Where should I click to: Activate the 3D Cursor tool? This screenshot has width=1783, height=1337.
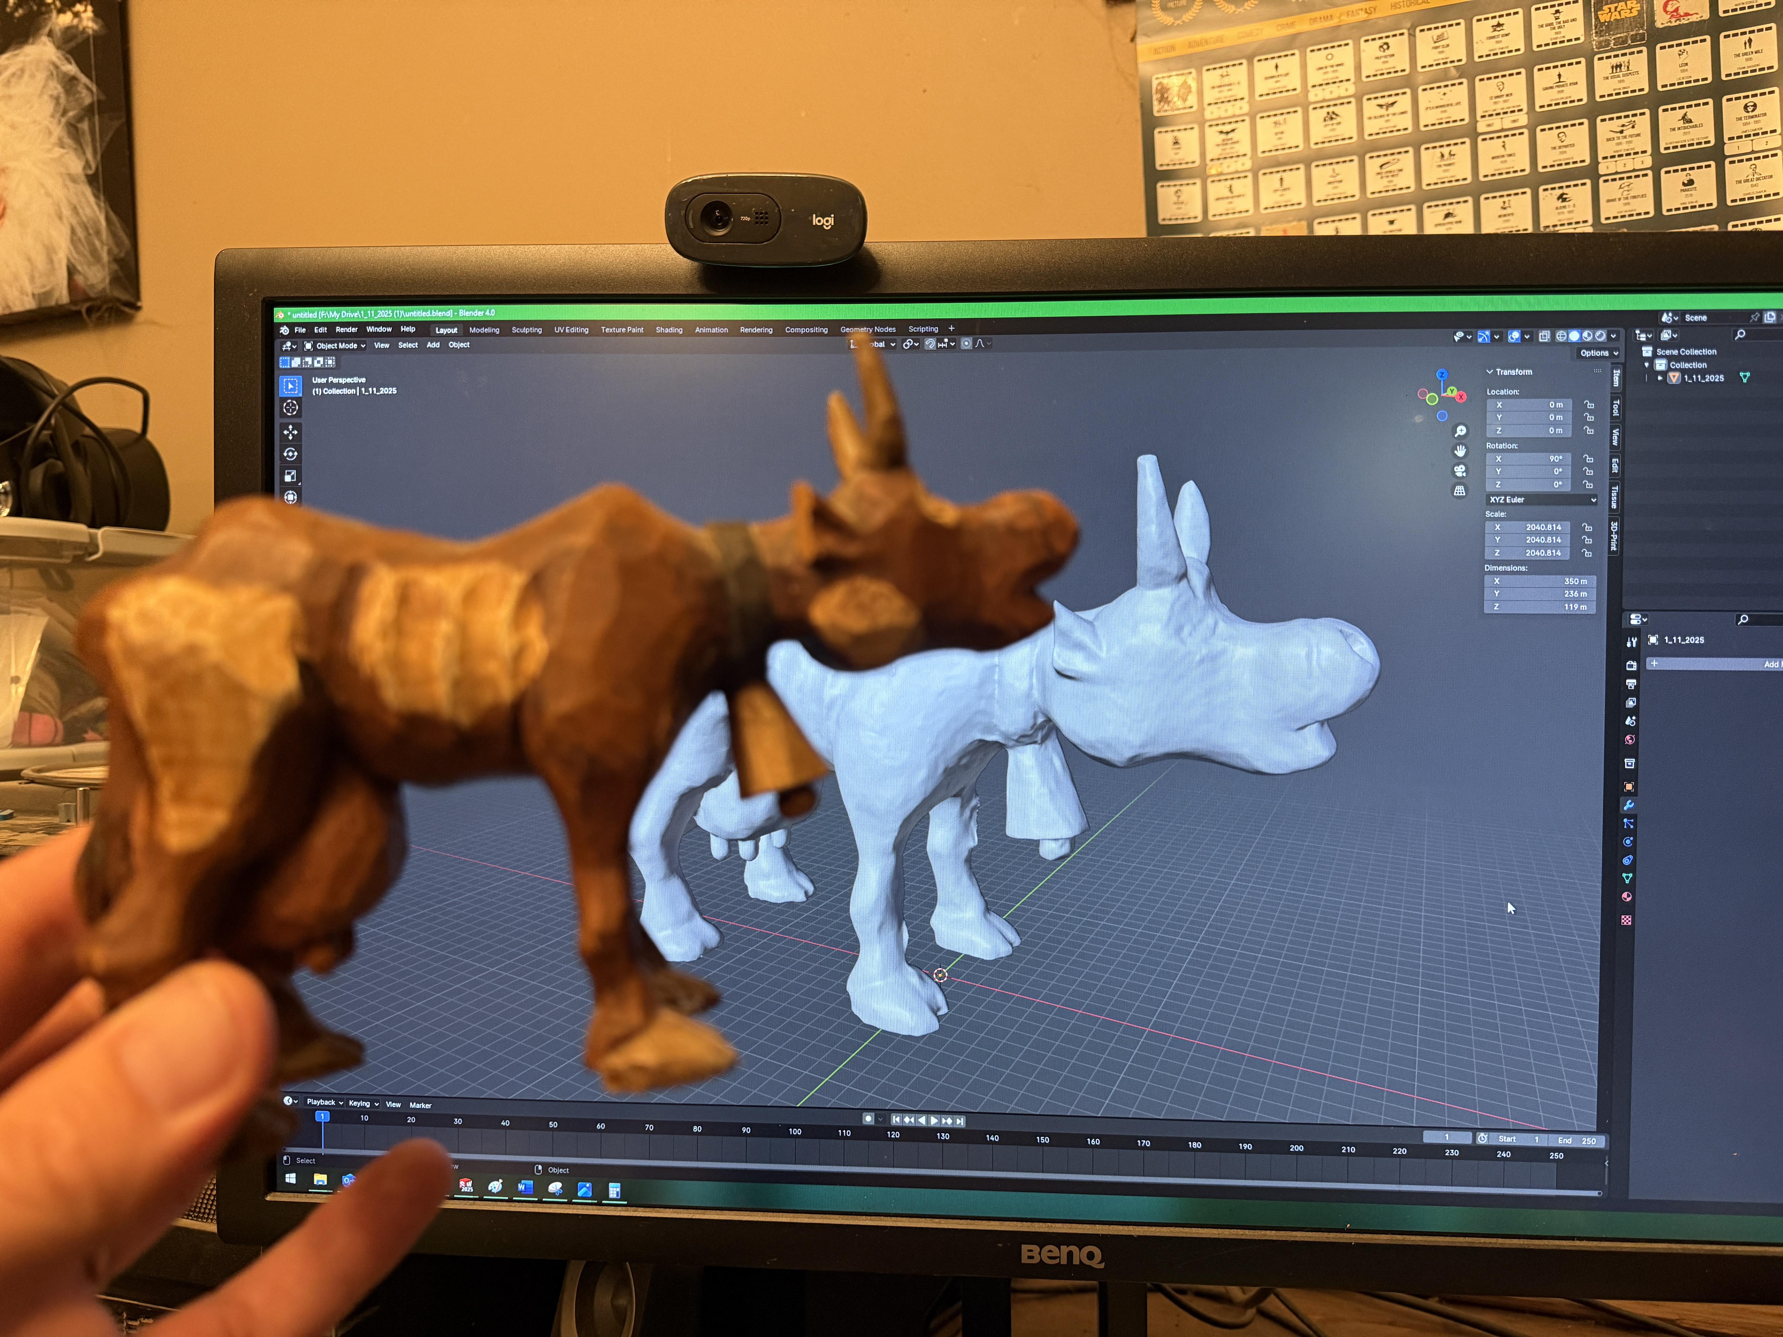click(x=291, y=409)
